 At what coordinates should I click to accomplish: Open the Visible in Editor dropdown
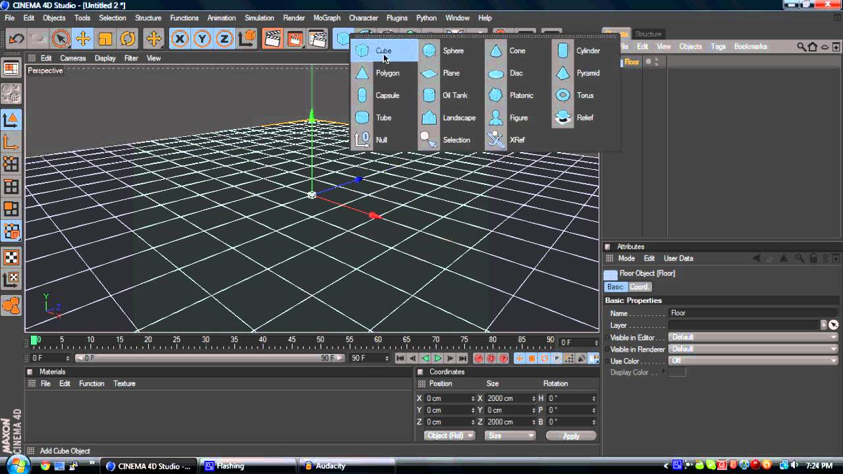point(753,337)
